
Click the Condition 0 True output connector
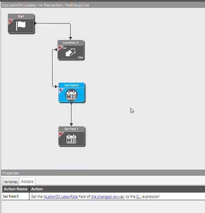coord(56,49)
